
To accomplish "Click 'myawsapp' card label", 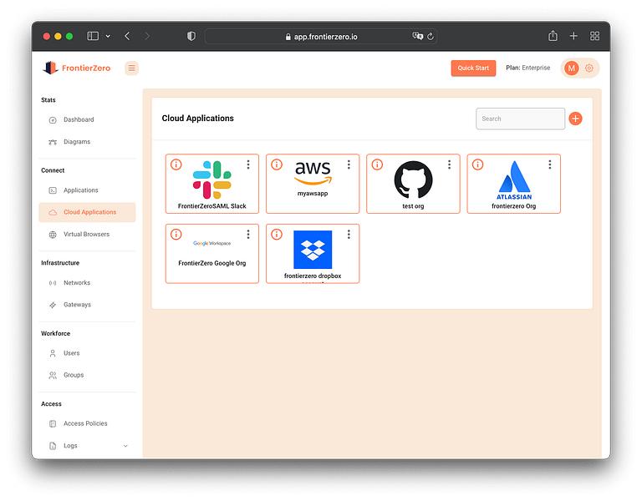I will pyautogui.click(x=313, y=194).
